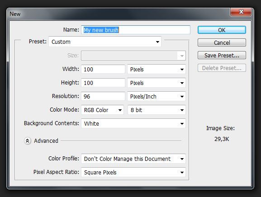Open the RGB Color mode dropdown
Image resolution: width=261 pixels, height=197 pixels.
coord(102,110)
